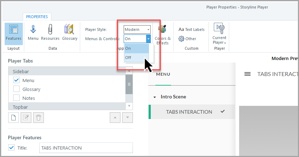Open the Resources paperclip icon
The height and width of the screenshot is (157, 299).
[50, 33]
